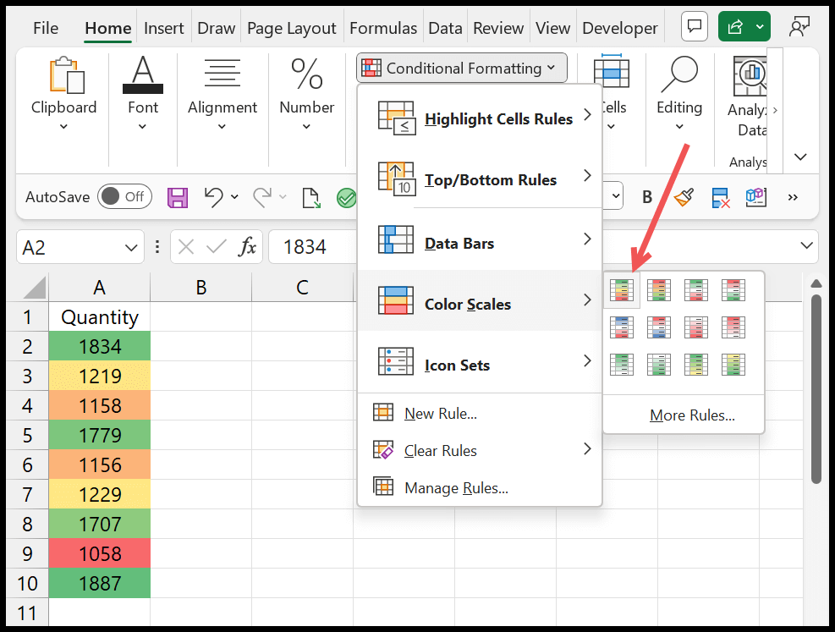
Task: Open the Conditional Formatting dropdown
Action: pos(461,68)
